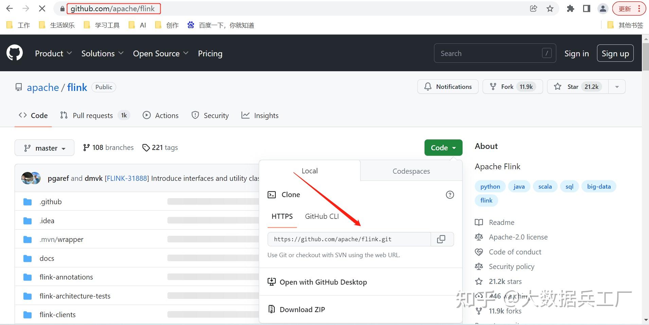Fork the repository via the fork icon
649x325 pixels.
click(x=493, y=87)
